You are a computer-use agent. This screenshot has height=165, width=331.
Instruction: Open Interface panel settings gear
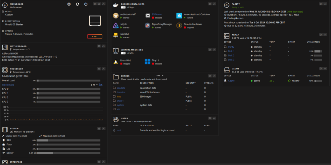pos(99,162)
